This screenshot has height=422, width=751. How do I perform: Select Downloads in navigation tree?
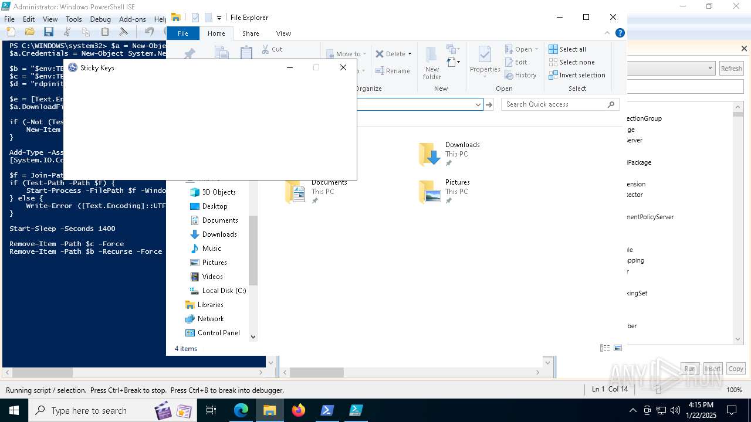coord(214,234)
